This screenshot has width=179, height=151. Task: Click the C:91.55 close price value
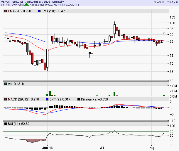click(75, 5)
